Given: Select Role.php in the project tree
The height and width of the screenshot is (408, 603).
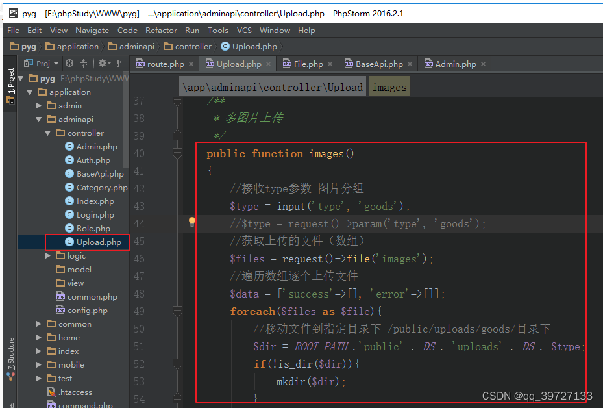Looking at the screenshot, I should click(88, 228).
